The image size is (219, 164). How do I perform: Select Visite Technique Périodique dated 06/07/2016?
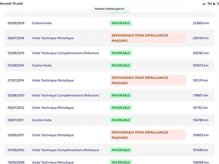[53, 38]
